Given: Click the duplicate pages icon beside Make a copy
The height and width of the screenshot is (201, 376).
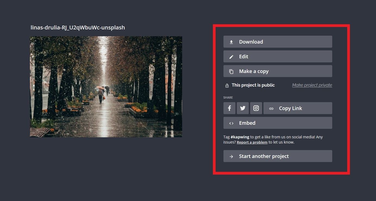Looking at the screenshot, I should 231,71.
